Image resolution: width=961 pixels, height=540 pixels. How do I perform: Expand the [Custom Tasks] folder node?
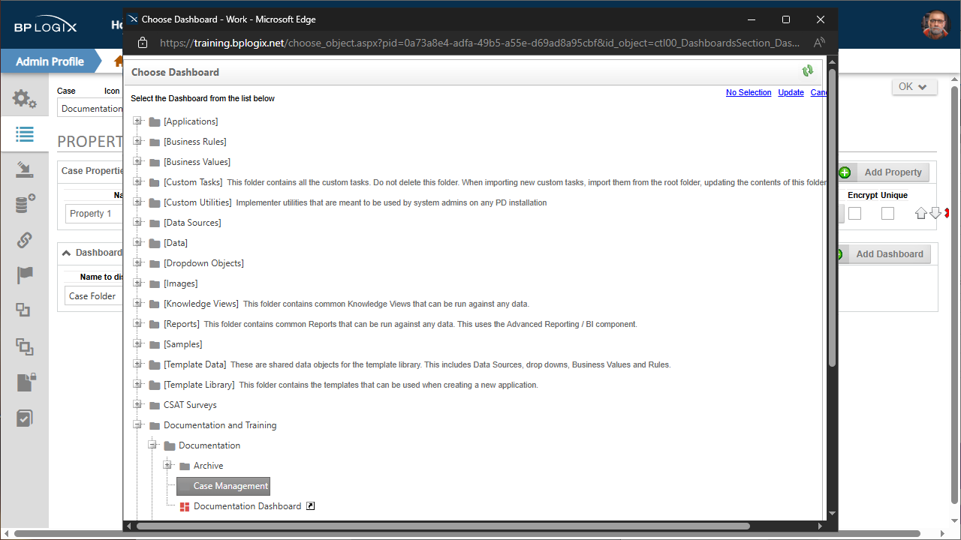[x=137, y=181]
